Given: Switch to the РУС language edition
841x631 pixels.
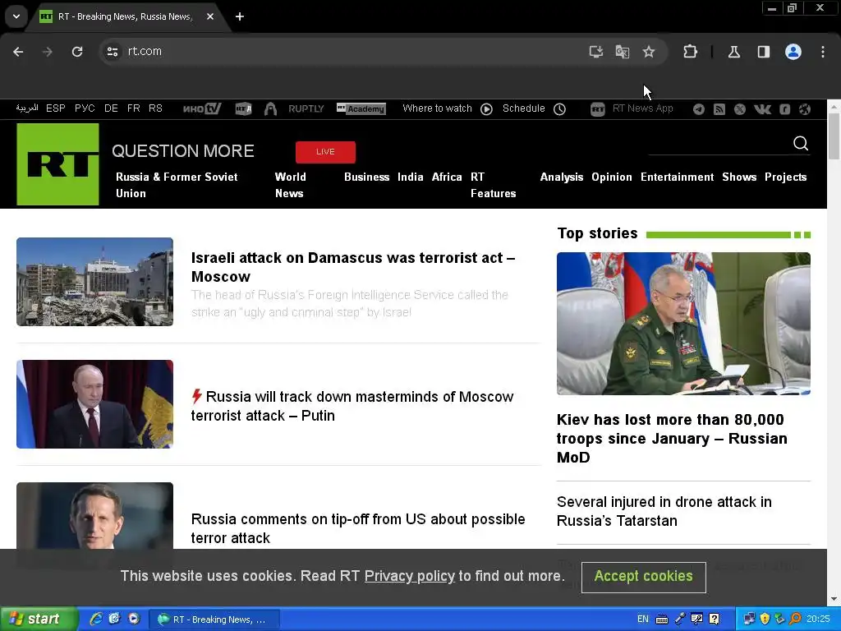Looking at the screenshot, I should tap(85, 108).
